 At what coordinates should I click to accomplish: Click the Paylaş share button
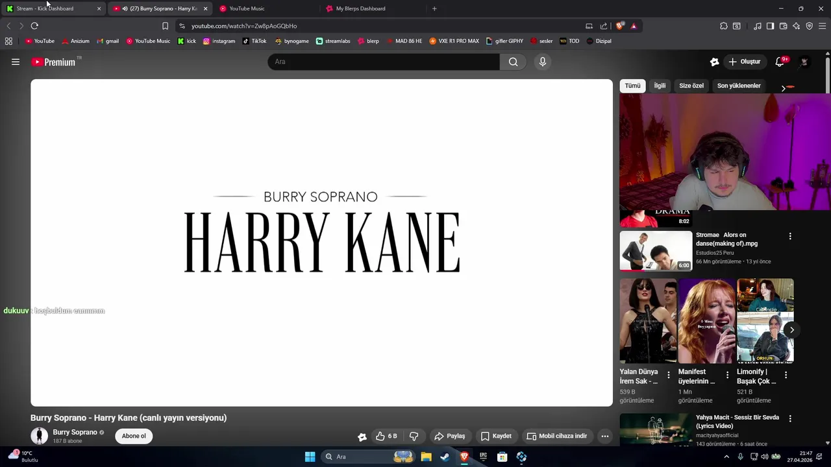[450, 436]
